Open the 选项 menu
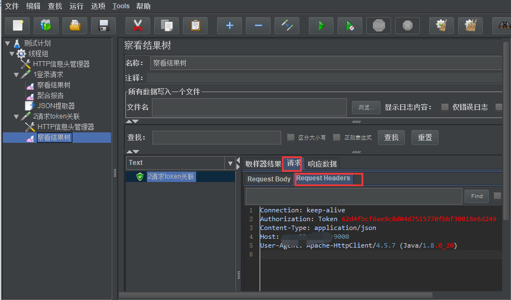 click(98, 6)
